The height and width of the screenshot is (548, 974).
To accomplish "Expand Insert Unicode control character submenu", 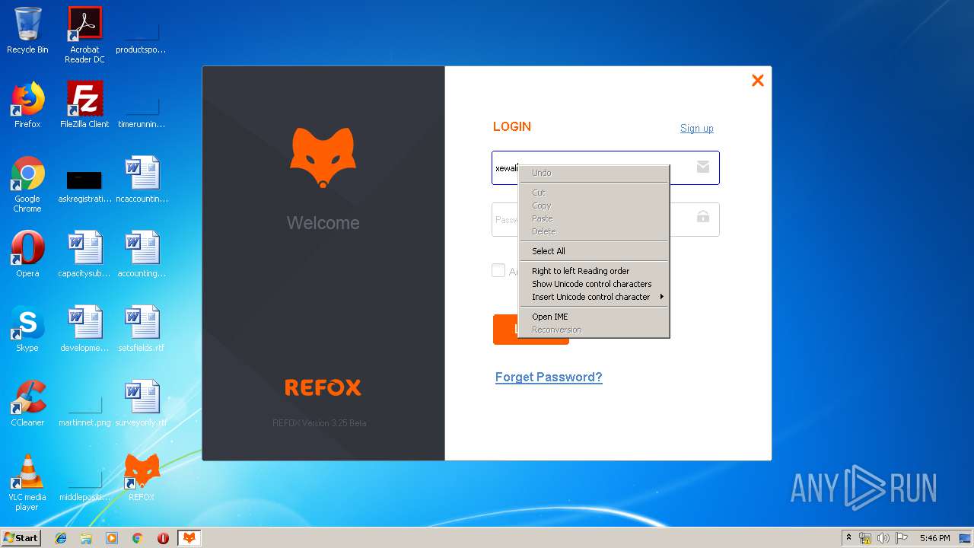I will click(594, 297).
